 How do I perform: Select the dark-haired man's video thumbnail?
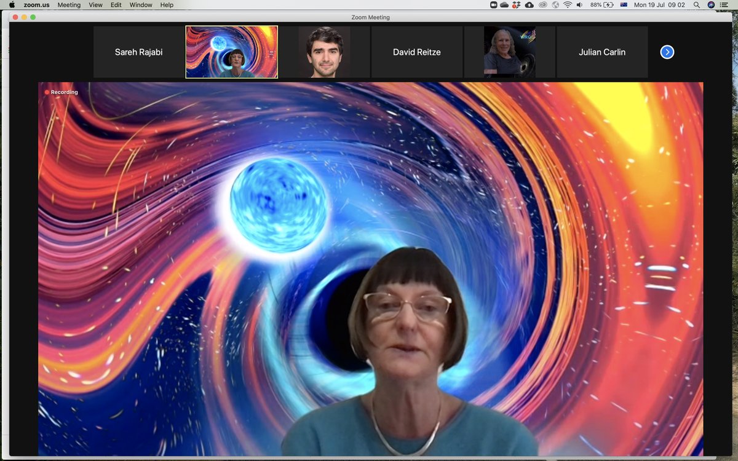click(x=325, y=52)
